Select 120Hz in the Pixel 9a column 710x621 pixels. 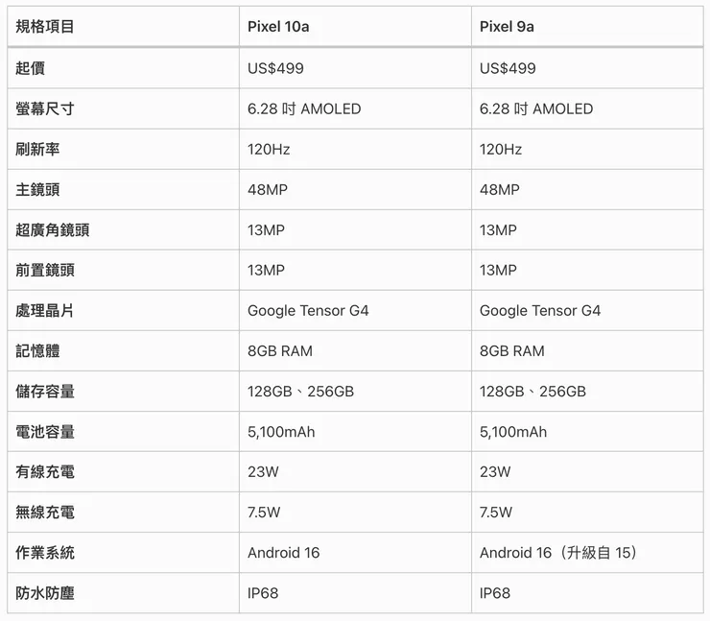pos(501,149)
